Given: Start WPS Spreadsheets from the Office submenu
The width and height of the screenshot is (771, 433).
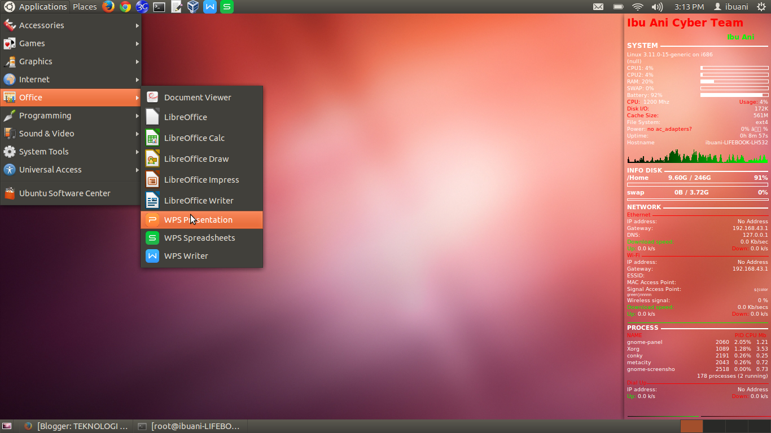Looking at the screenshot, I should pos(201,238).
